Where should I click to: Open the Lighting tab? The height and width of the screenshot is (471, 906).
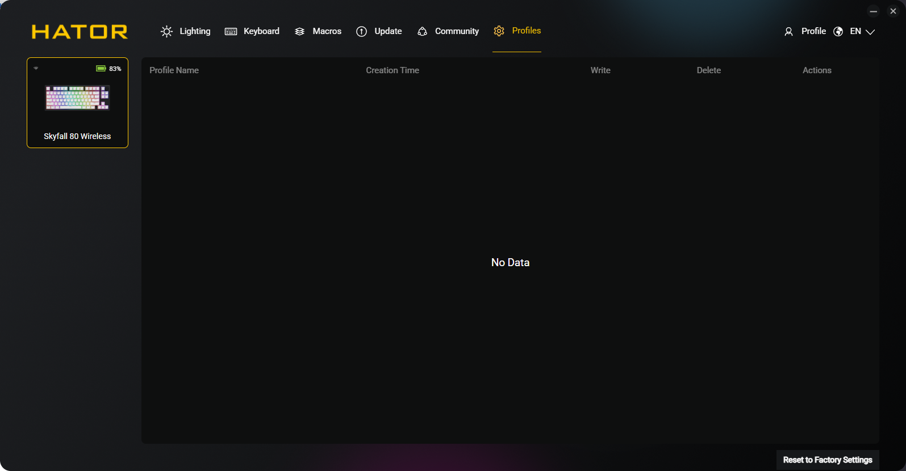point(195,31)
